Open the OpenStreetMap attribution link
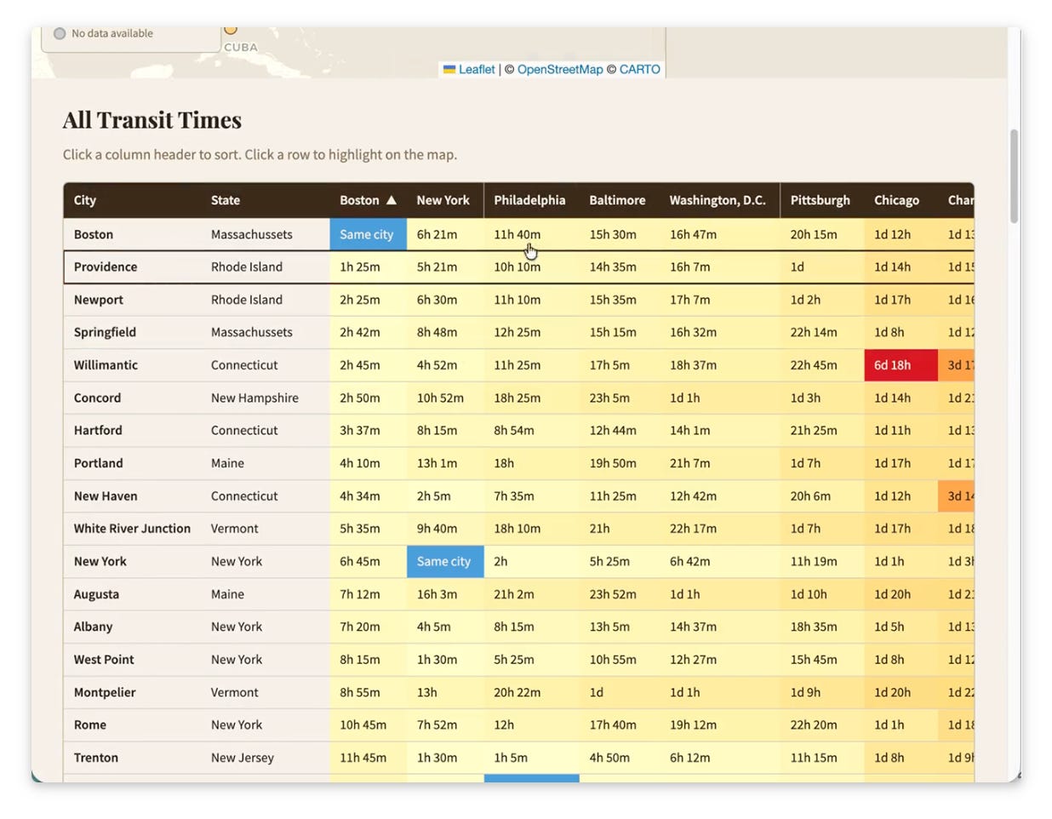Image resolution: width=1052 pixels, height=819 pixels. pos(560,69)
